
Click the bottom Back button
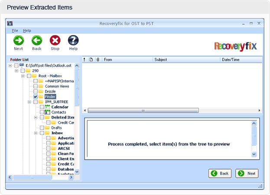tap(220, 173)
